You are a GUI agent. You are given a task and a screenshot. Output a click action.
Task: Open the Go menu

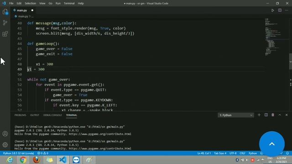pos(51,3)
